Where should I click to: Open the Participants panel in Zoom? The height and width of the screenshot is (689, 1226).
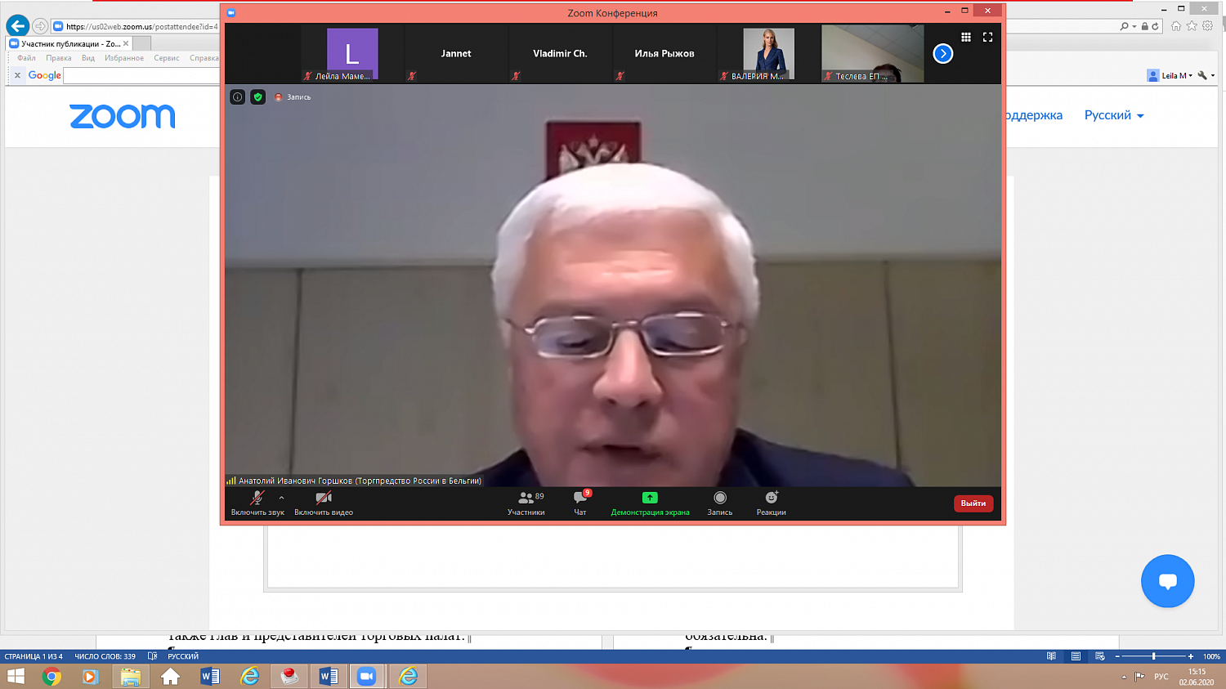pyautogui.click(x=526, y=503)
